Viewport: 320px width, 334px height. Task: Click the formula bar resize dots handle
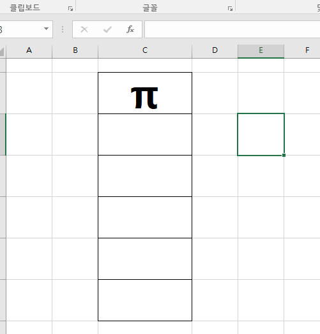coord(63,29)
